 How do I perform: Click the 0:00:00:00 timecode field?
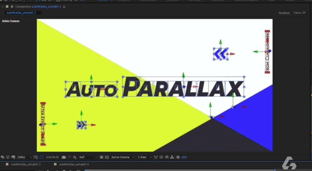tap(52, 157)
